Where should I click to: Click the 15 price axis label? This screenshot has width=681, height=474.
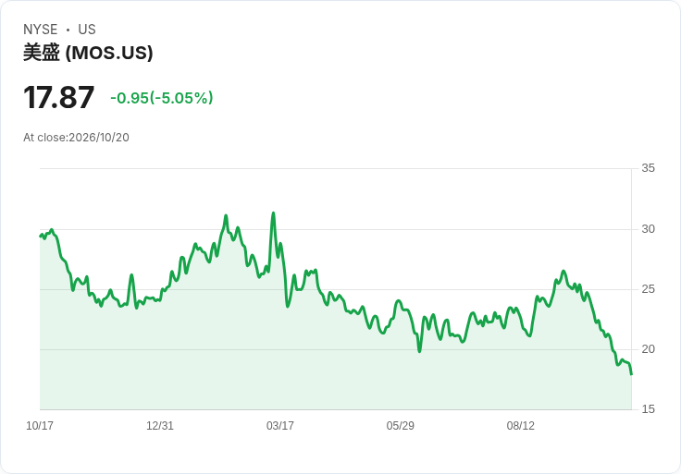click(x=648, y=409)
